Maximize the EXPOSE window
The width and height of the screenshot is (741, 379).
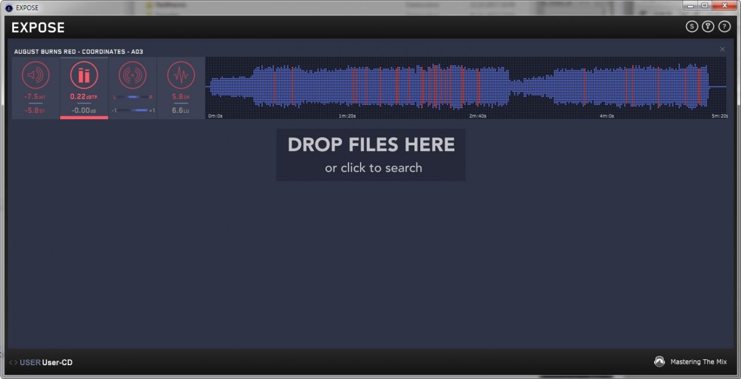click(x=705, y=6)
